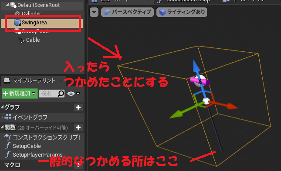Collapse the DefaultSceneRoot tree node
Screen dimensions: 281x171
tap(7, 5)
